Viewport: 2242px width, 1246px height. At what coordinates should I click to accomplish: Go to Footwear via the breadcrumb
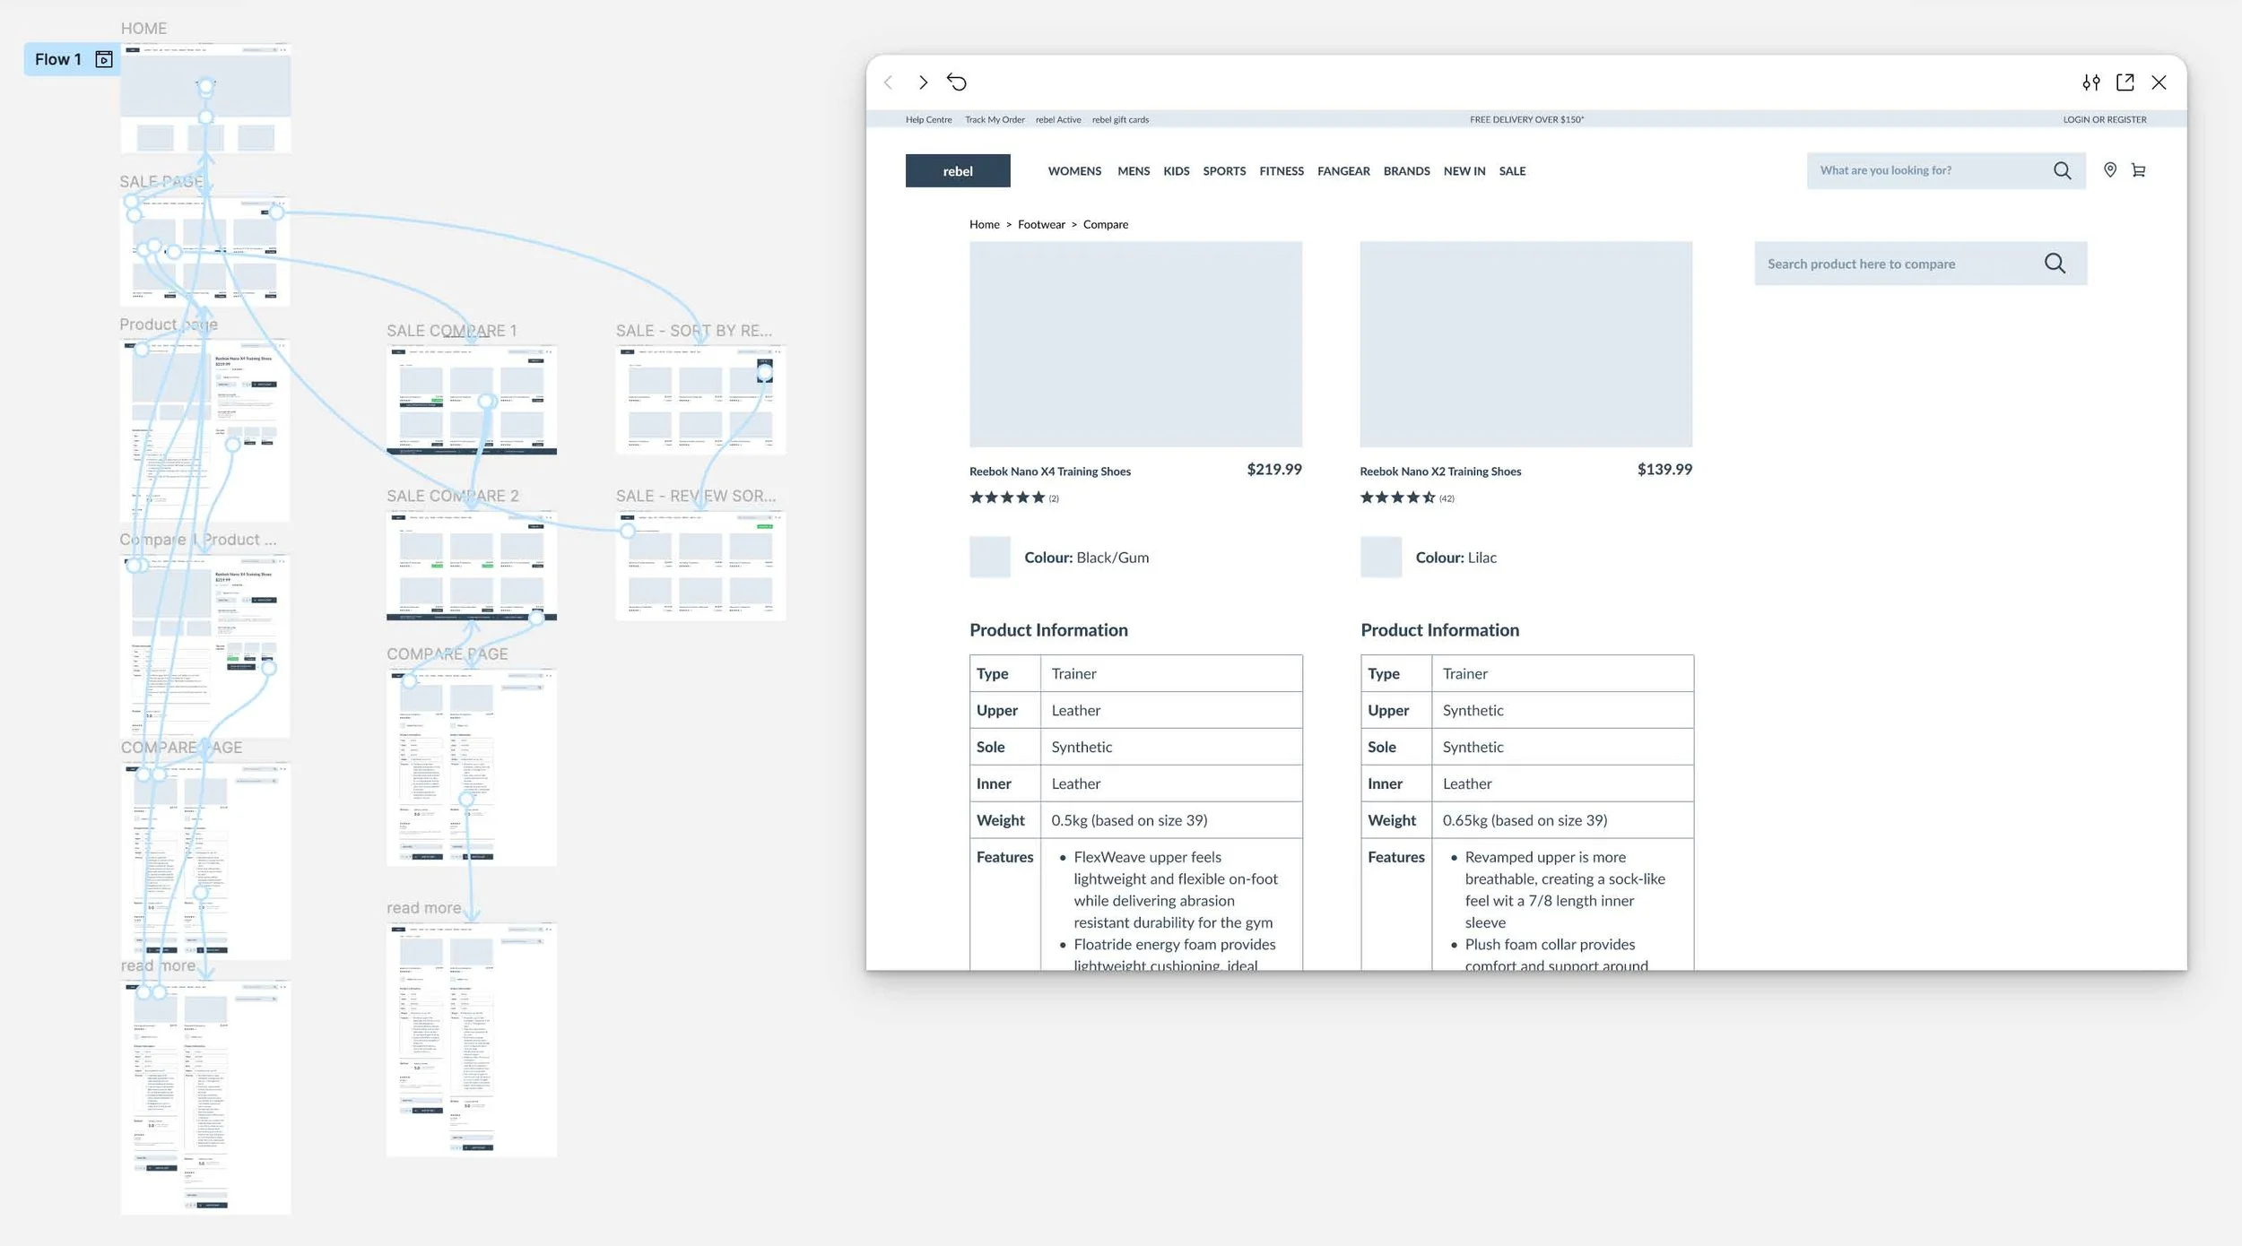1041,224
